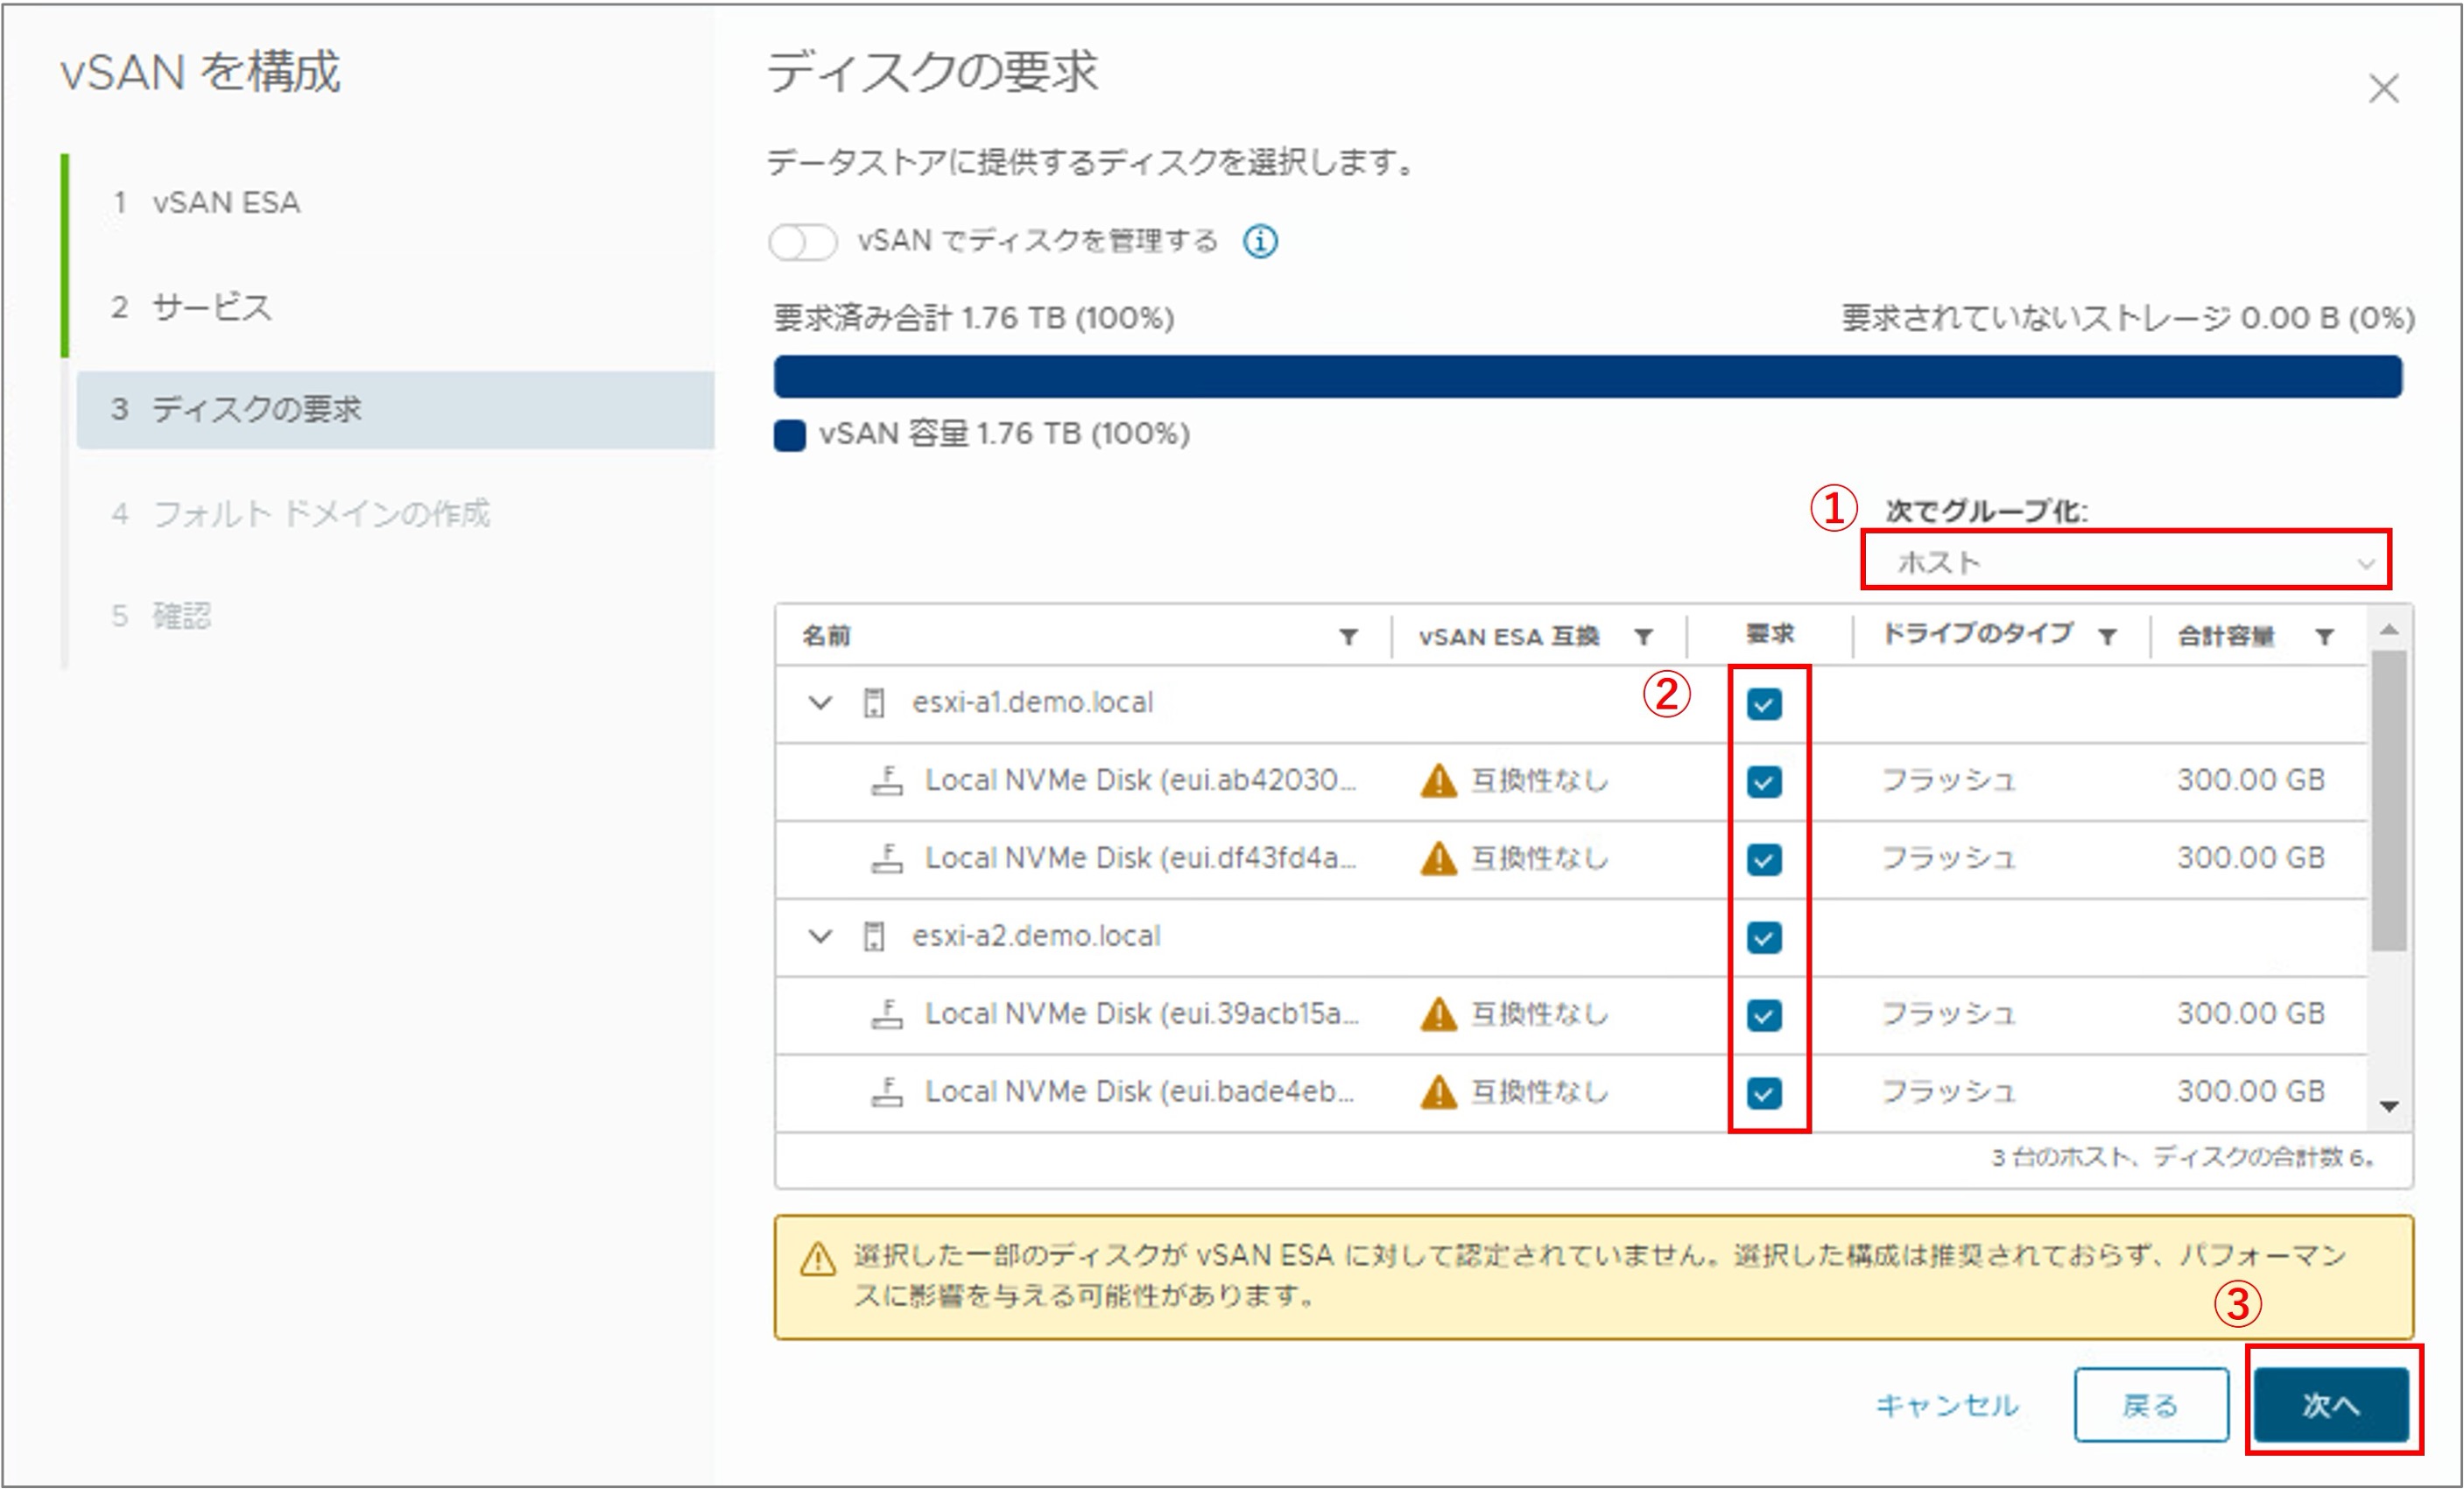Click the info icon beside vSAN でディスクを管理する
This screenshot has height=1489, width=2464.
1260,241
